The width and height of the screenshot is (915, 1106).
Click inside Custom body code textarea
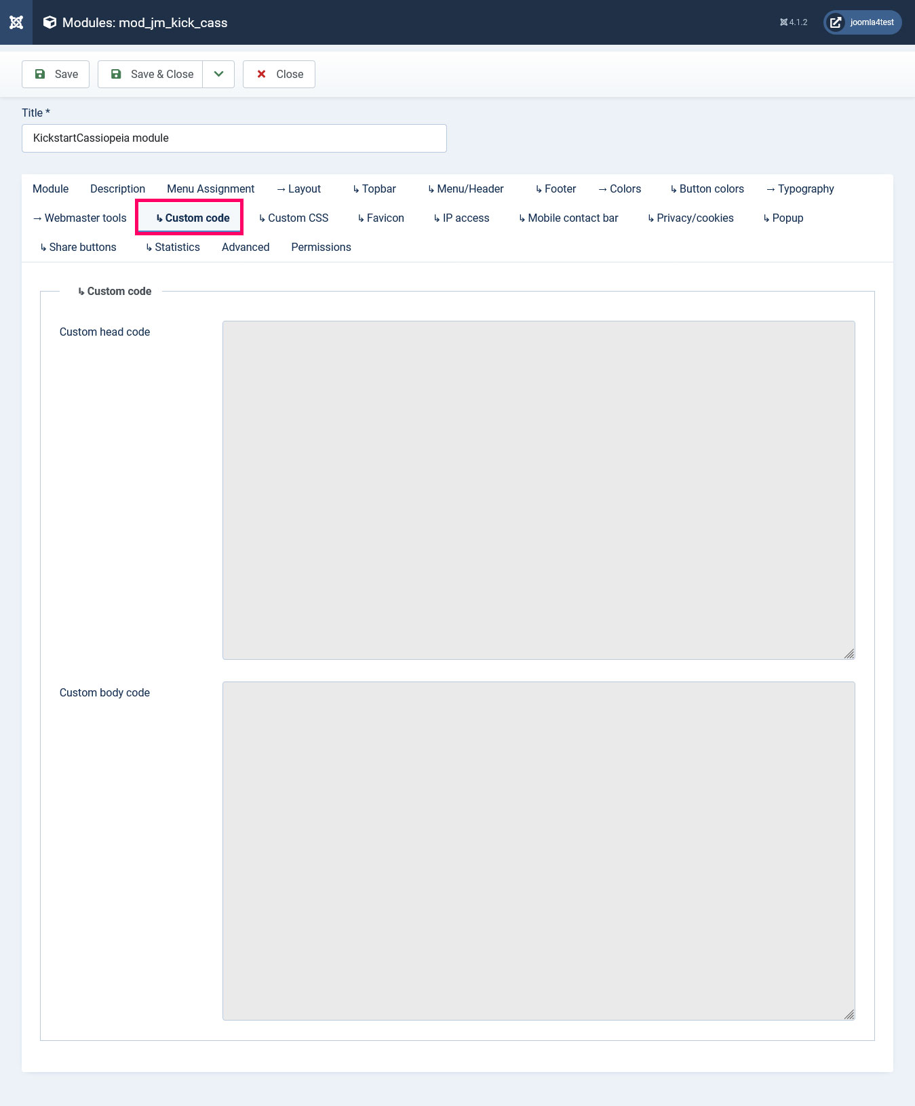click(538, 850)
